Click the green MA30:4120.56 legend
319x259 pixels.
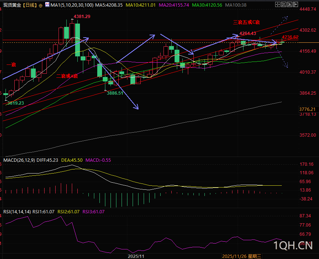click(x=209, y=5)
